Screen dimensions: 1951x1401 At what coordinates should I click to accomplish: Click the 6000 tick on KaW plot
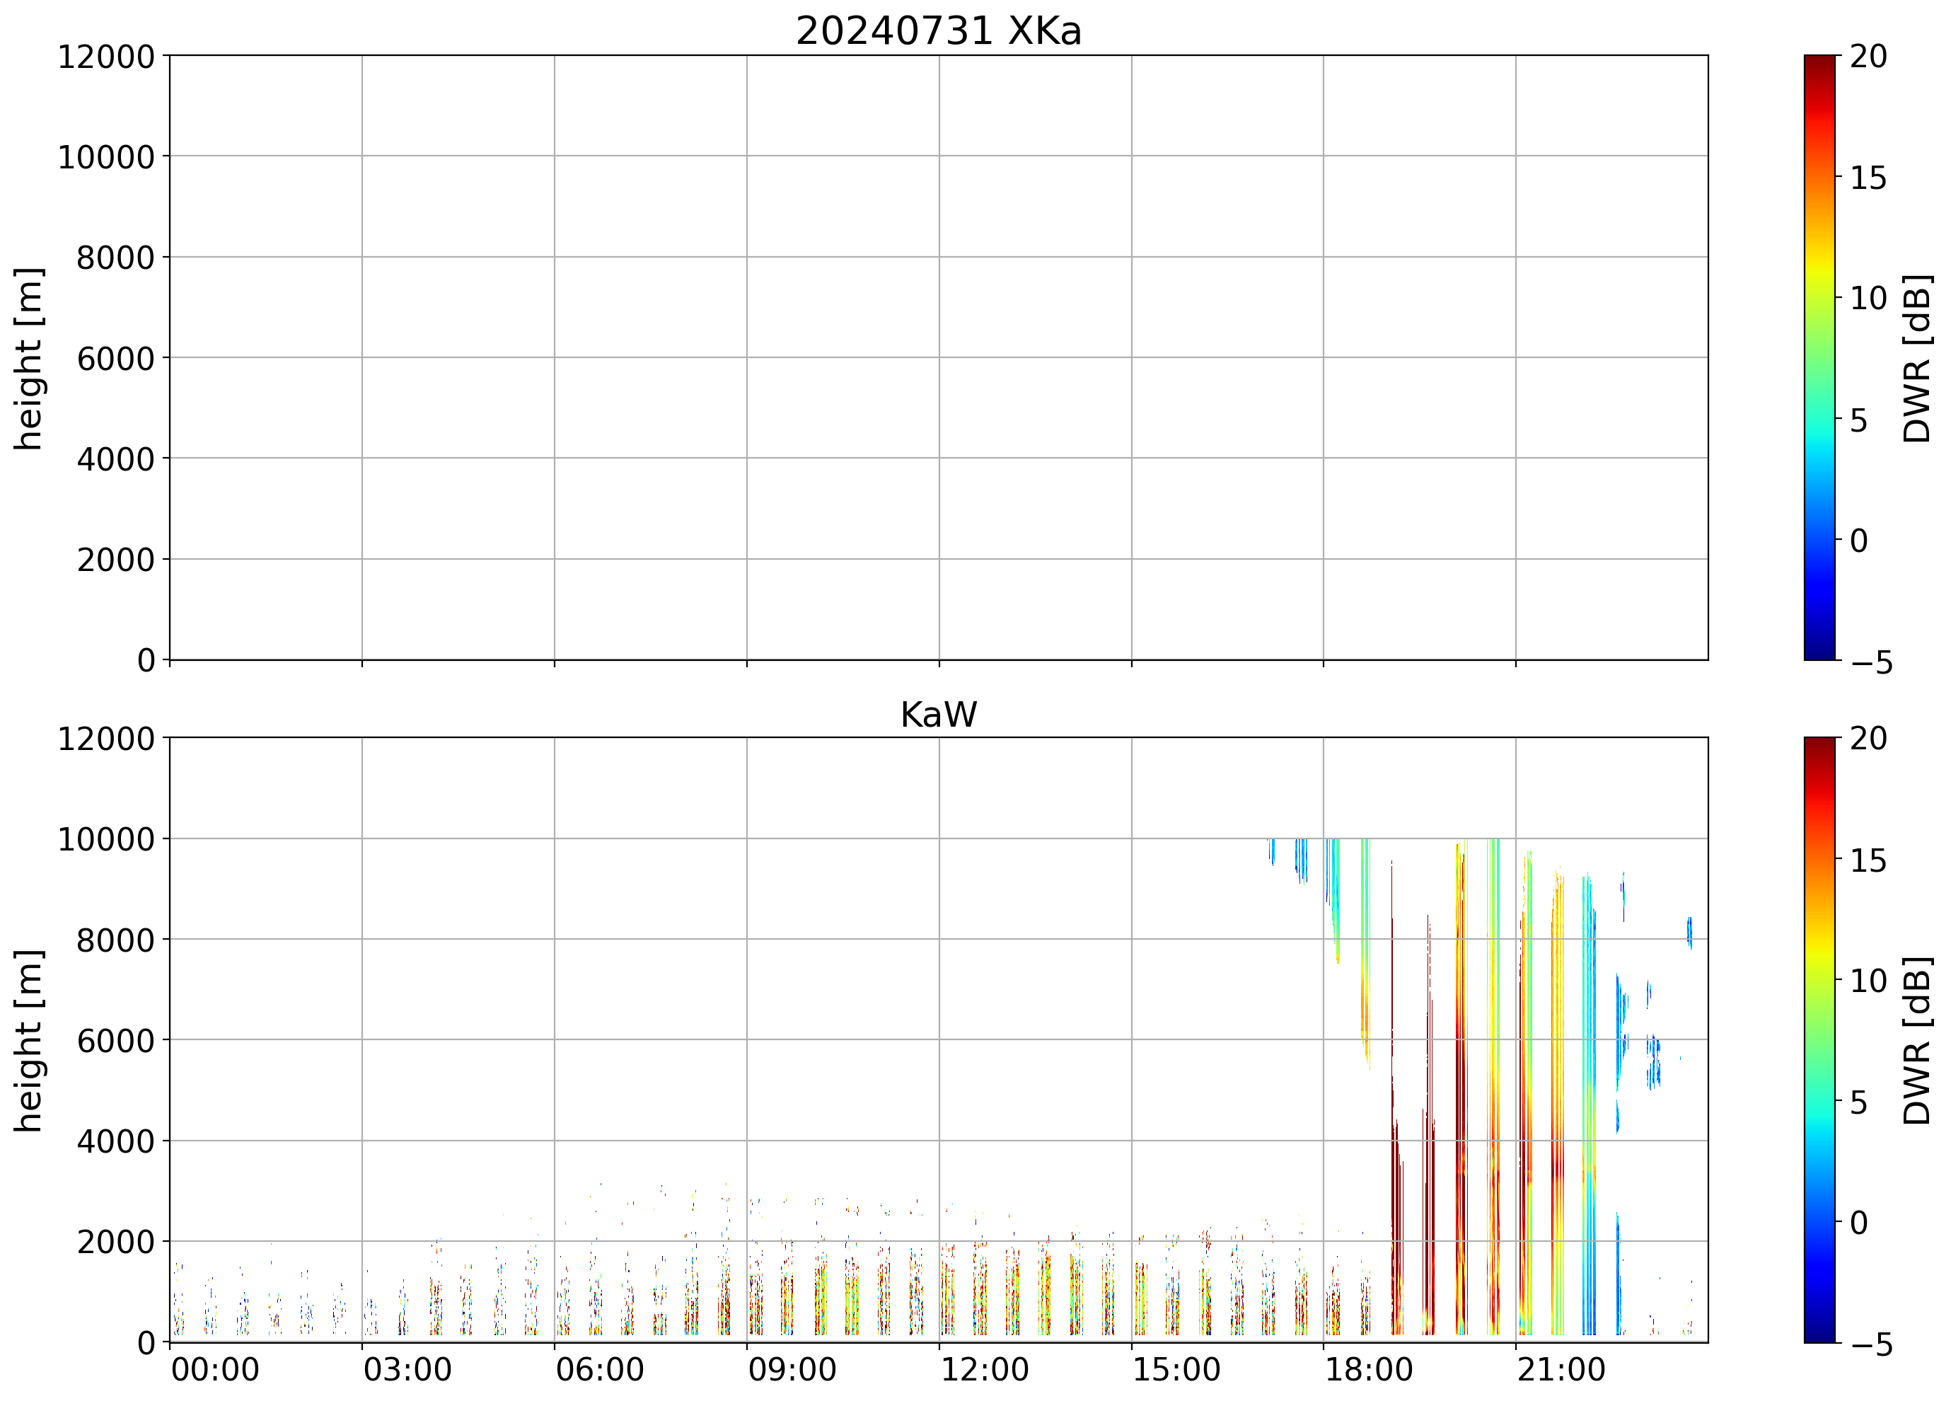(x=115, y=1042)
